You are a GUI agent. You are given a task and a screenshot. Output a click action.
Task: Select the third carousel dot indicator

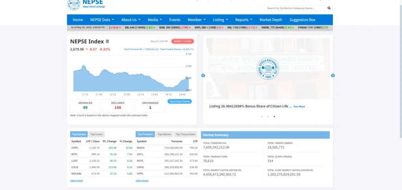[x=274, y=117]
